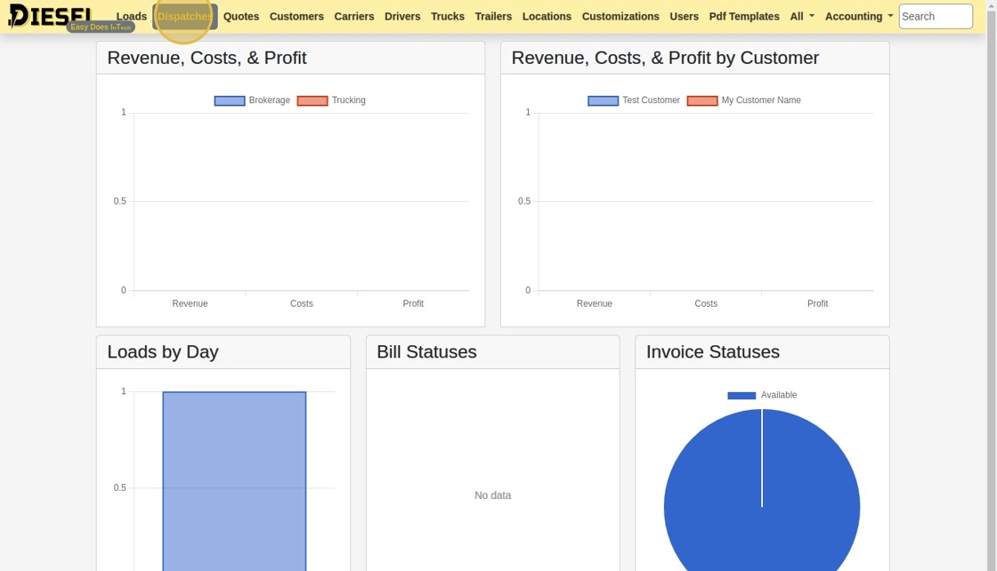This screenshot has height=571, width=997.
Task: Expand the Accounting dropdown
Action: click(859, 17)
